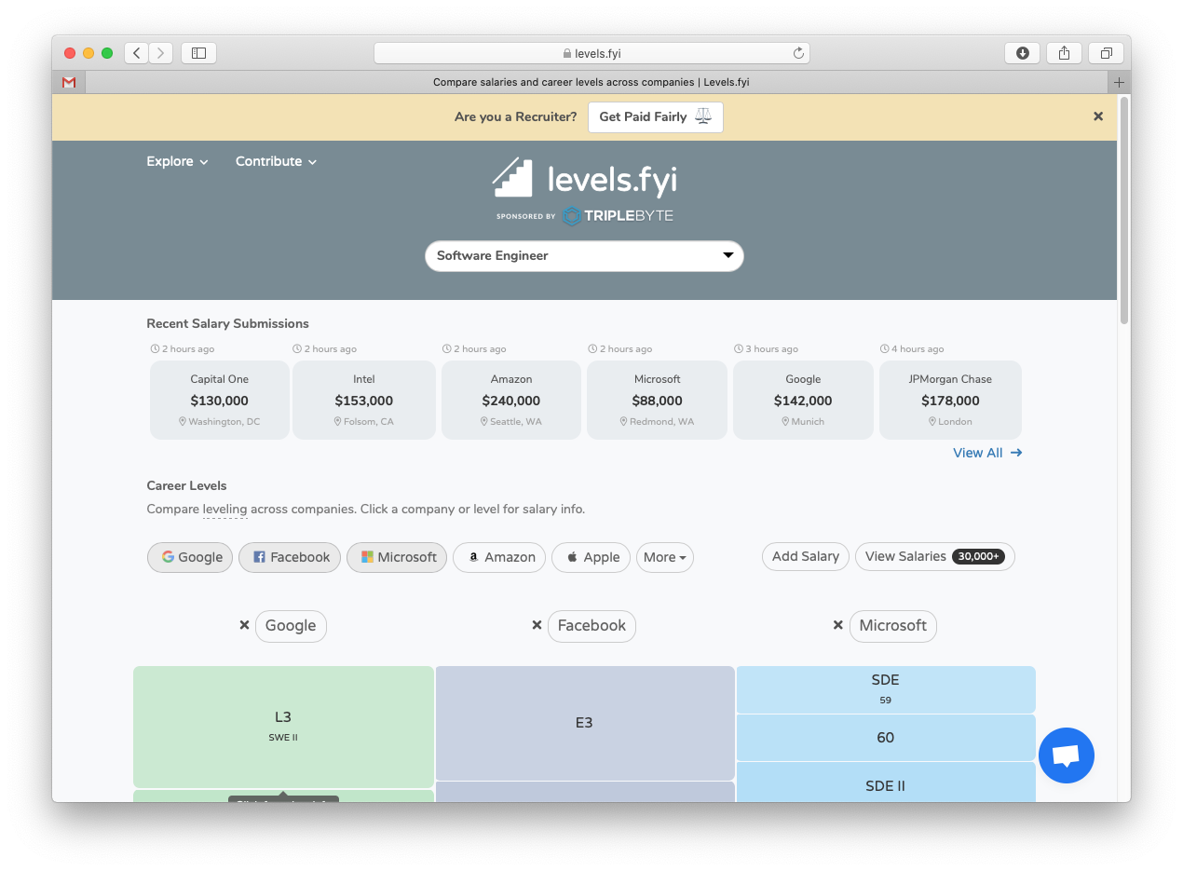The image size is (1183, 871).
Task: Open the Safari share button
Action: [1064, 53]
